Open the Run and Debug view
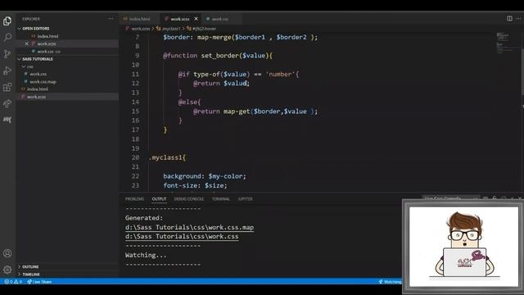 pyautogui.click(x=7, y=70)
